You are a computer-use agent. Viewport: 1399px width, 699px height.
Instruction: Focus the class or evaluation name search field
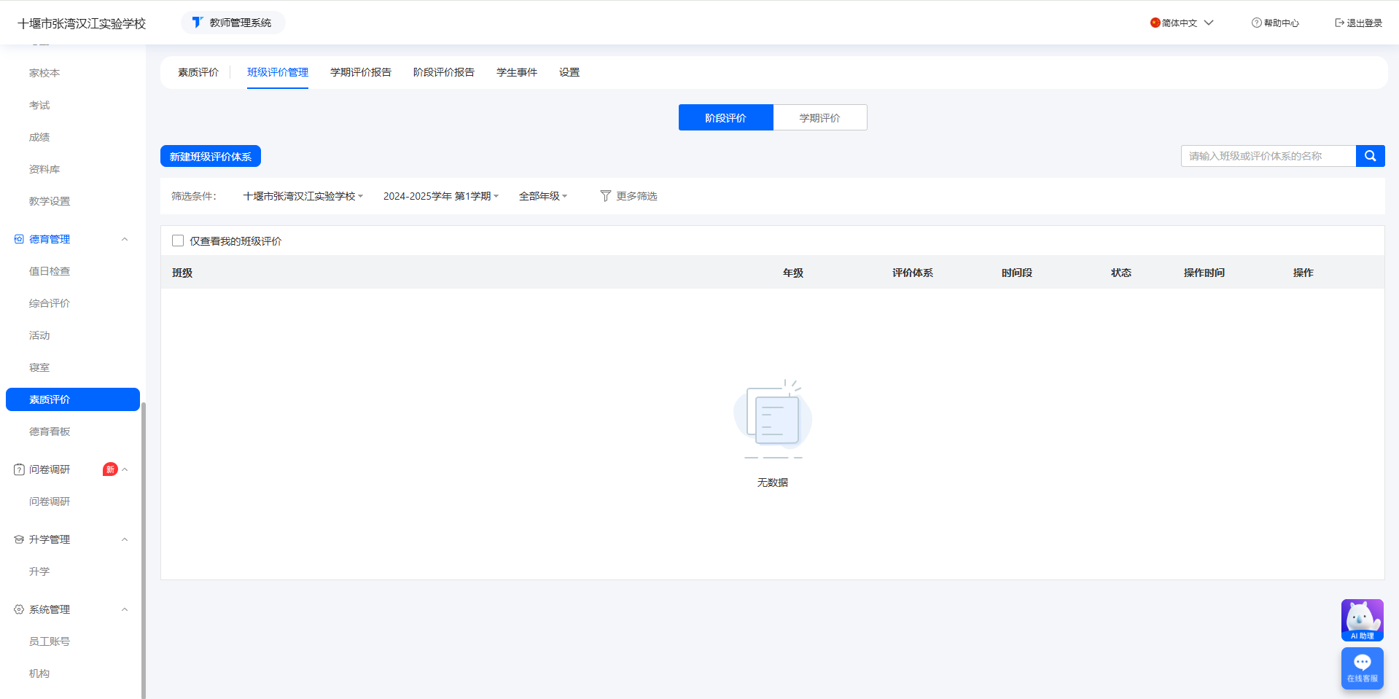pyautogui.click(x=1268, y=156)
